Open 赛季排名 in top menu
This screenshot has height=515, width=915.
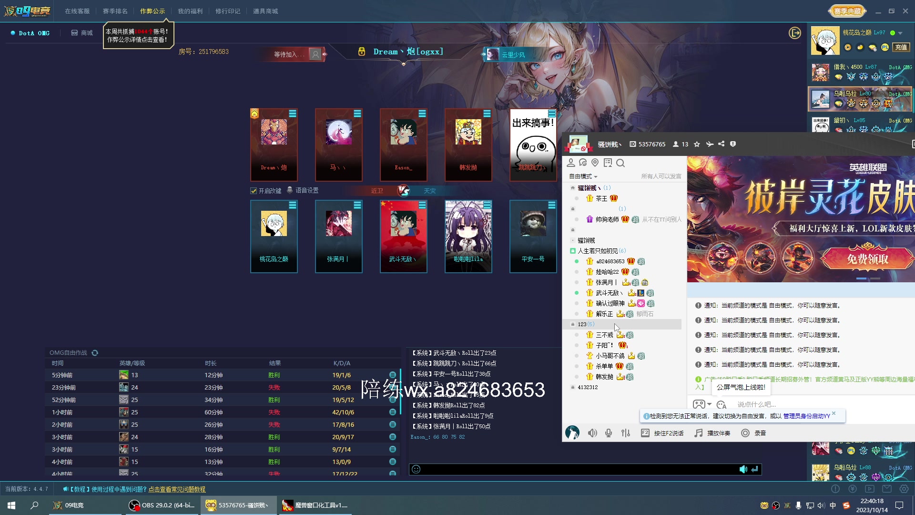click(115, 11)
